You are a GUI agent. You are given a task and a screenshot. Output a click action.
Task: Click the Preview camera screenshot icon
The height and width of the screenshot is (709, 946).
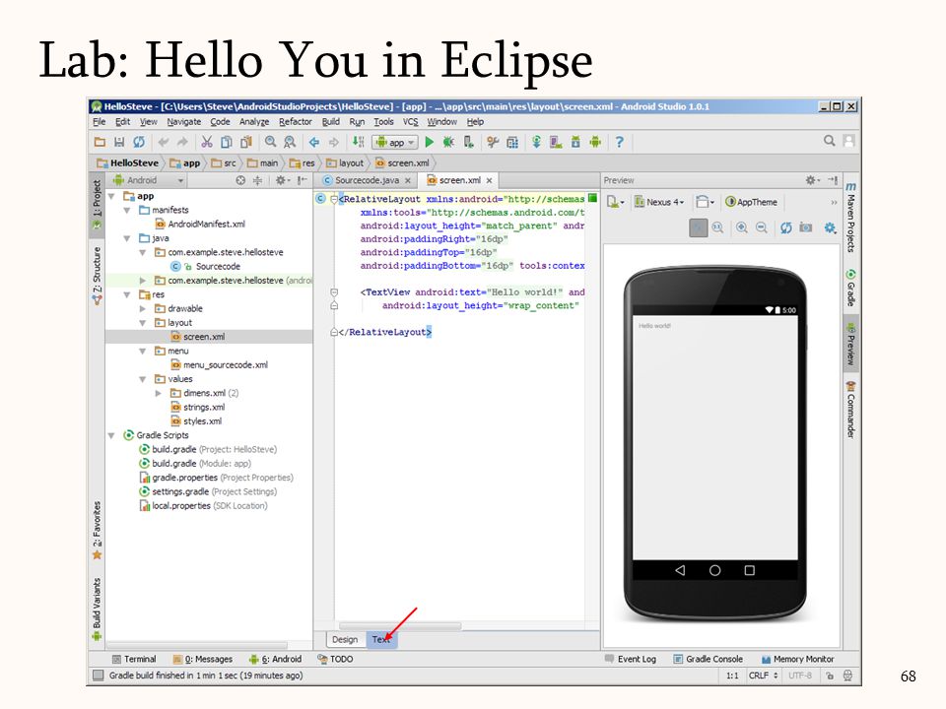(805, 227)
